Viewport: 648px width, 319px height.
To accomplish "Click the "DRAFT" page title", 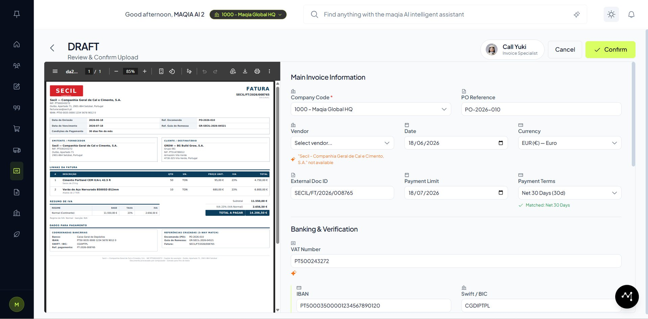I will (x=83, y=47).
